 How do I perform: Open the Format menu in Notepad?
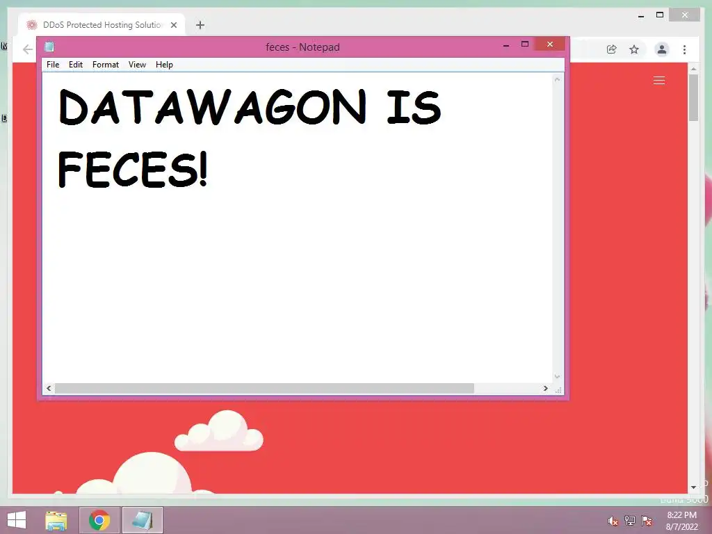coord(106,65)
